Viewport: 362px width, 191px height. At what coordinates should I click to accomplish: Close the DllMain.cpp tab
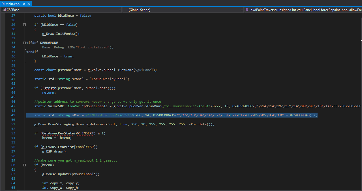29,4
